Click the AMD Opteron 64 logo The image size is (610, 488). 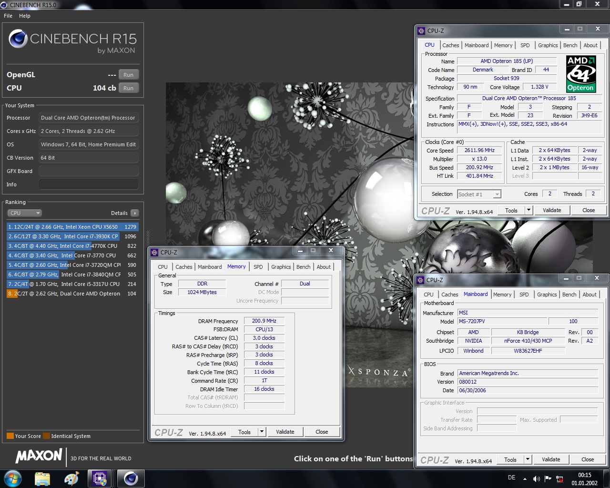pyautogui.click(x=580, y=74)
